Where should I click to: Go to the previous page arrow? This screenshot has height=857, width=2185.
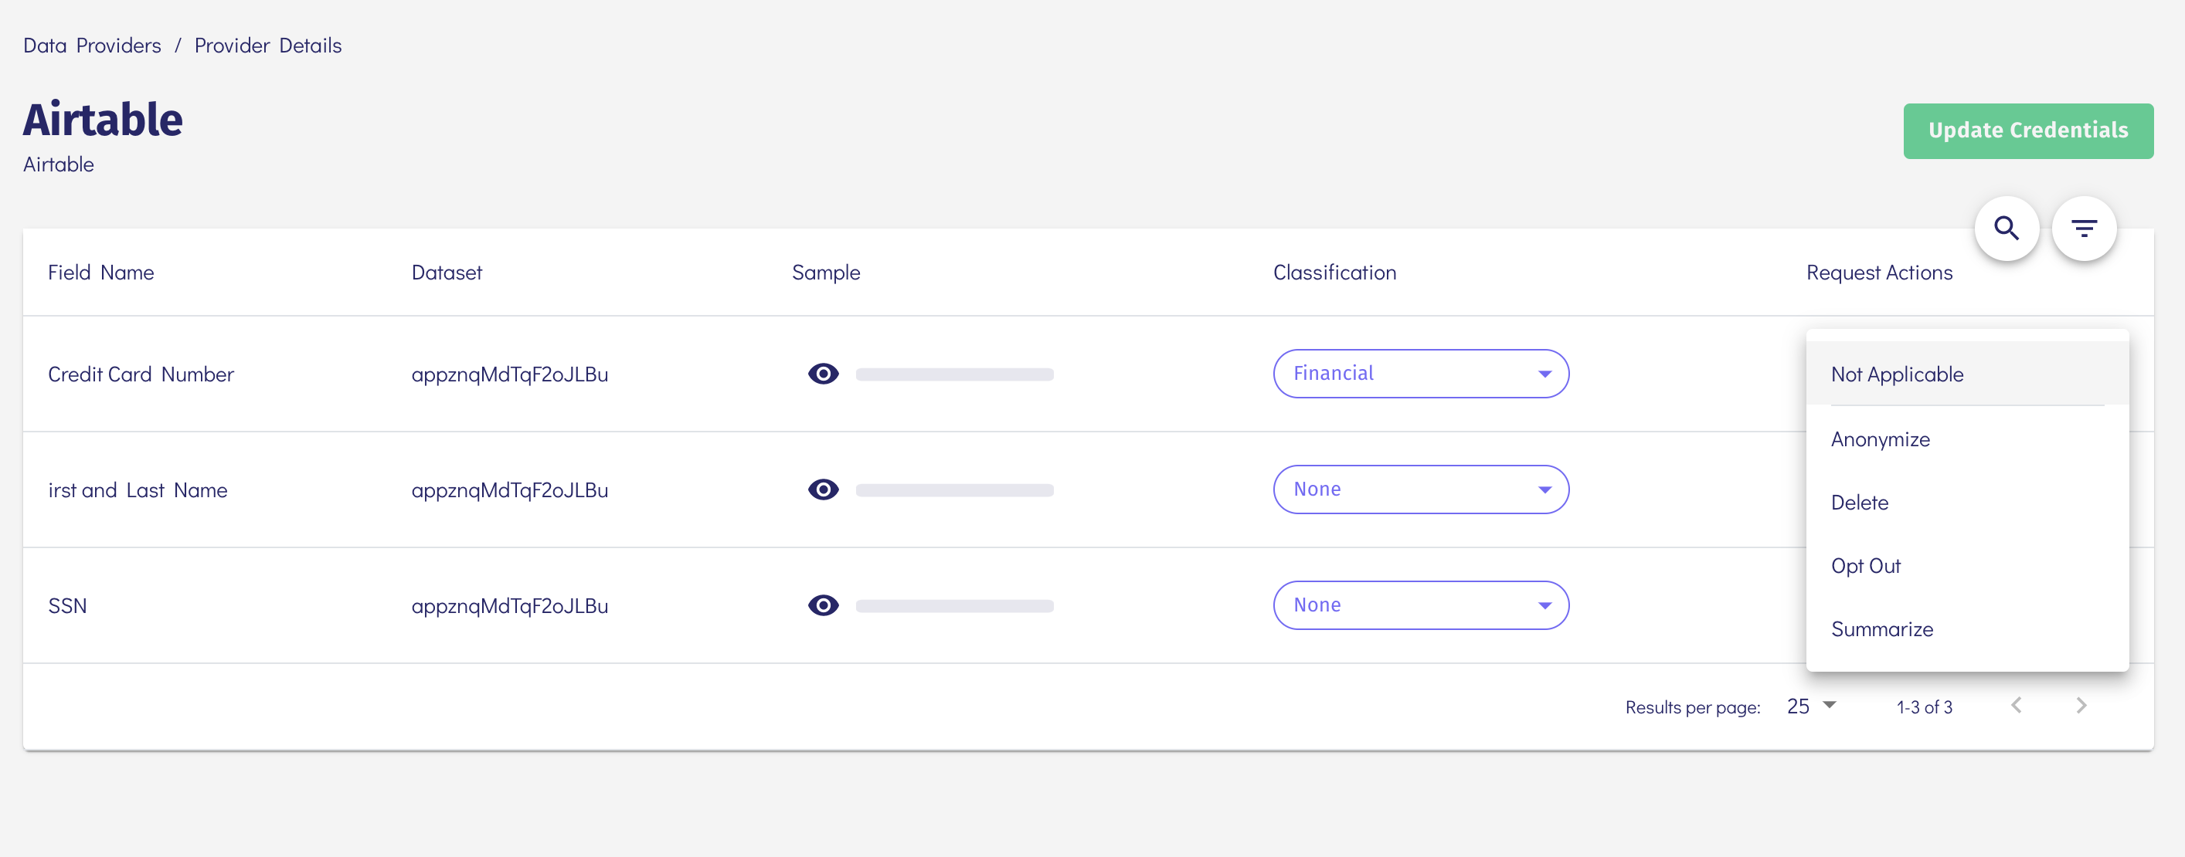click(2017, 705)
